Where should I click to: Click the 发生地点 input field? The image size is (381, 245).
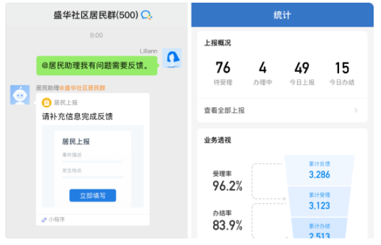click(x=93, y=172)
